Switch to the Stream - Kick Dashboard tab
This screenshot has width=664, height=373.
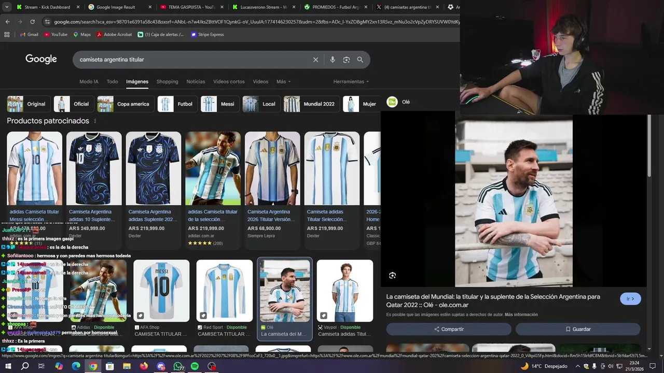[47, 7]
